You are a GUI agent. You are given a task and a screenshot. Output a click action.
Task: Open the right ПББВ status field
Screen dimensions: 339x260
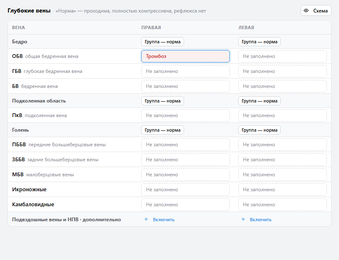(x=185, y=145)
